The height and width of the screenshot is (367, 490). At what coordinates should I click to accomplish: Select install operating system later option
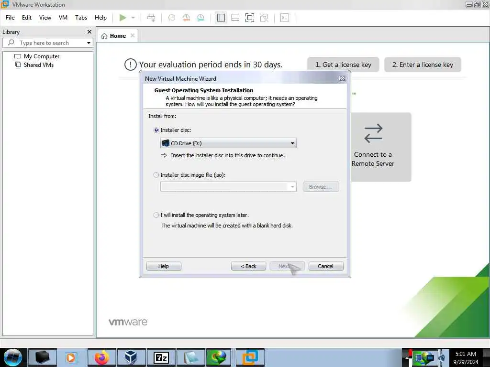[x=156, y=215]
